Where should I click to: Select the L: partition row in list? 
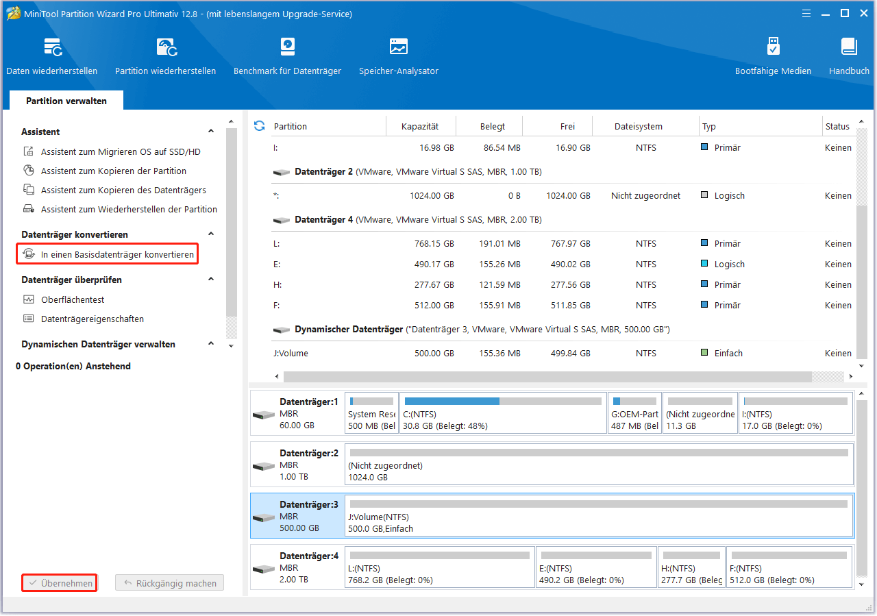tap(562, 244)
